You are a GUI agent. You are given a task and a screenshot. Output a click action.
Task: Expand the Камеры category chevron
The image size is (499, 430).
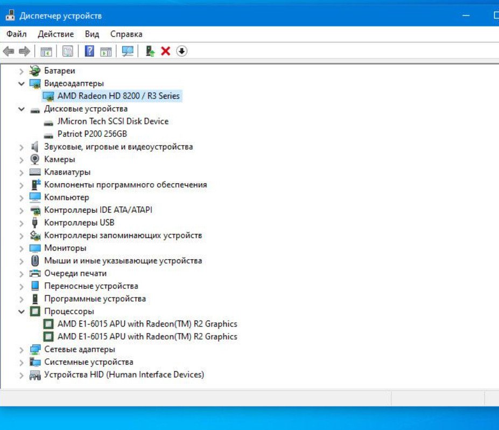click(x=22, y=160)
